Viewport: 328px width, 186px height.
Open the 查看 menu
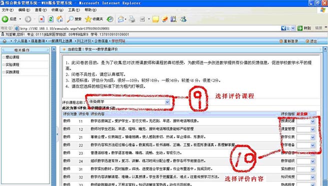coord(41,10)
